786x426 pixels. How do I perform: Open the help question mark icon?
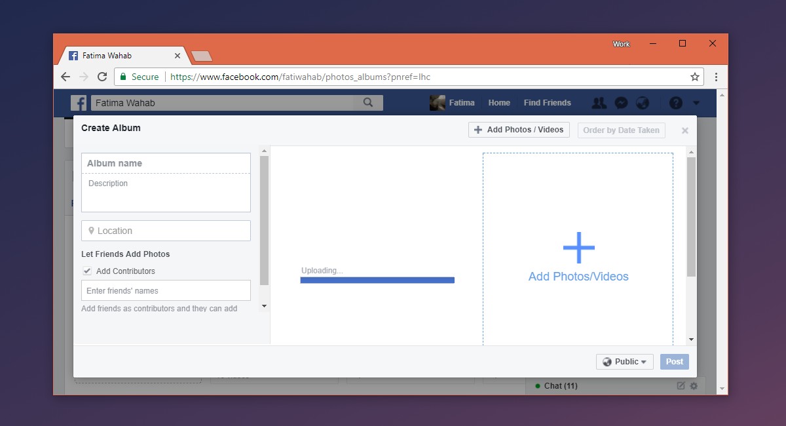(x=675, y=103)
